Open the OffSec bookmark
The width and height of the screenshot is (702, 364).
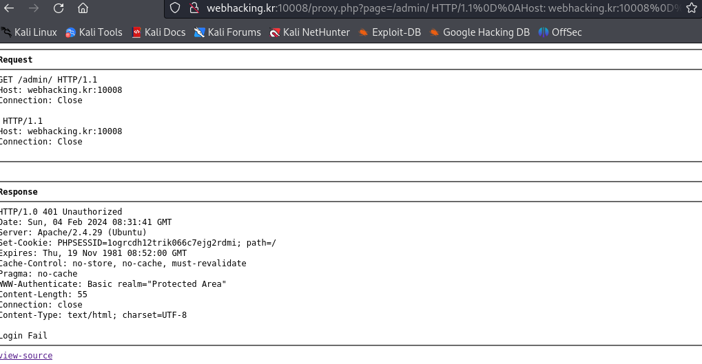(x=560, y=32)
